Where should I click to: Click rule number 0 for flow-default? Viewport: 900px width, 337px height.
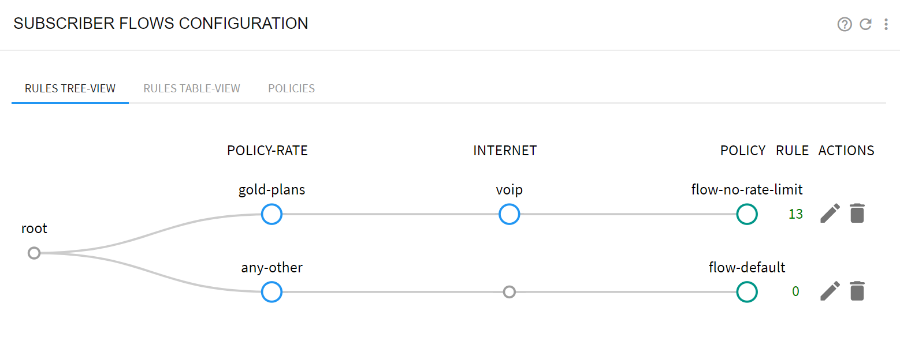[x=795, y=292]
